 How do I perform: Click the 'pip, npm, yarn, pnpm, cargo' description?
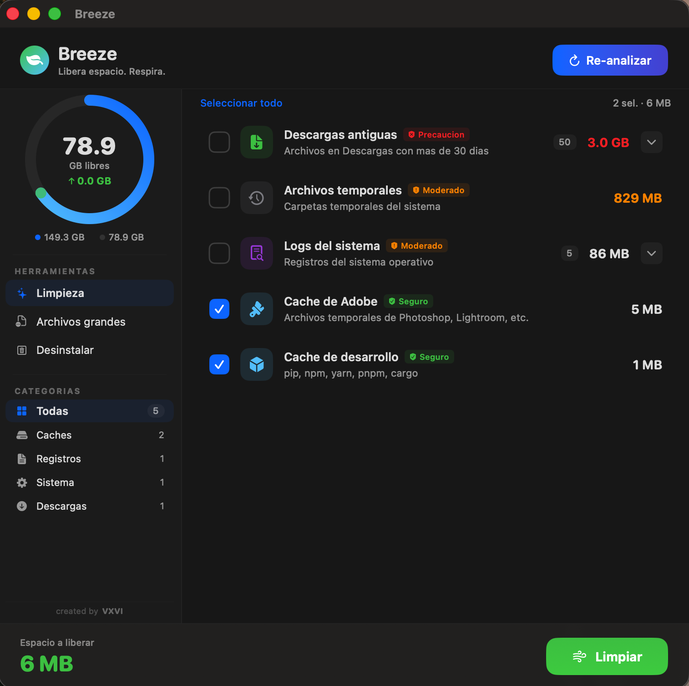[x=351, y=374]
